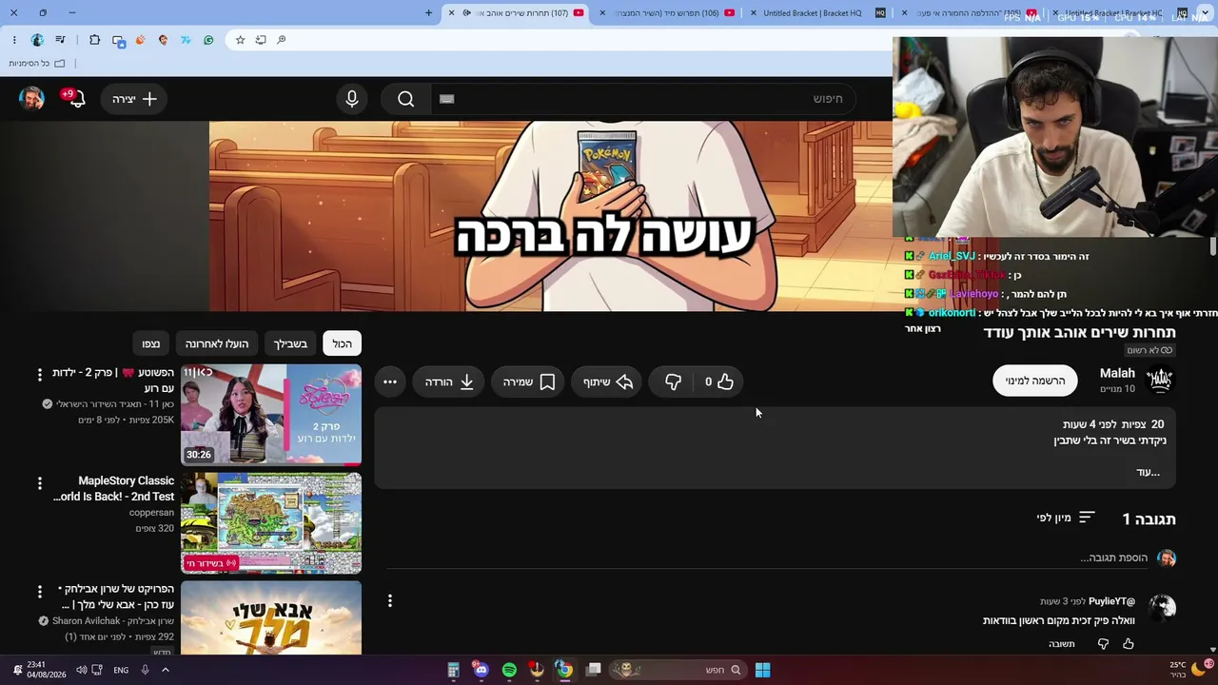Open YouTube notifications bell

pos(75,99)
